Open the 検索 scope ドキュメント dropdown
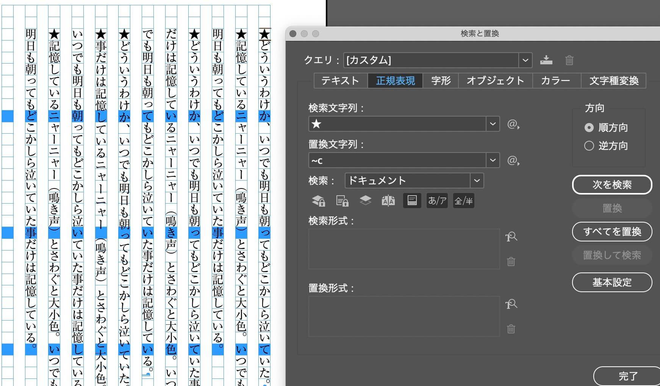This screenshot has width=660, height=386. [x=477, y=181]
